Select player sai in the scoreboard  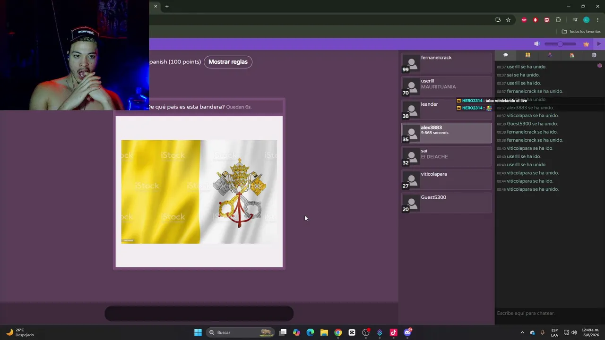click(447, 156)
